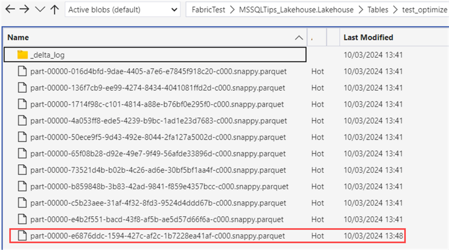Open recent locations chevron next to forward arrow
449x250 pixels.
pyautogui.click(x=40, y=10)
